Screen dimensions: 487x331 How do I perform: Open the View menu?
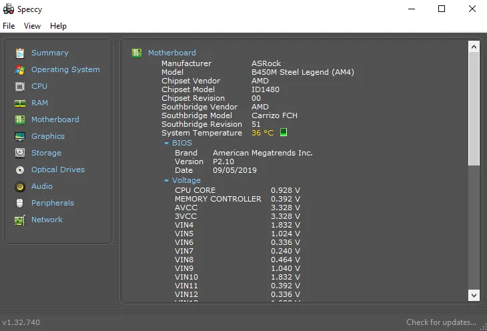pos(32,26)
